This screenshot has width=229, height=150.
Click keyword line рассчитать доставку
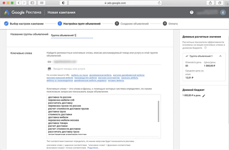click(x=60, y=103)
